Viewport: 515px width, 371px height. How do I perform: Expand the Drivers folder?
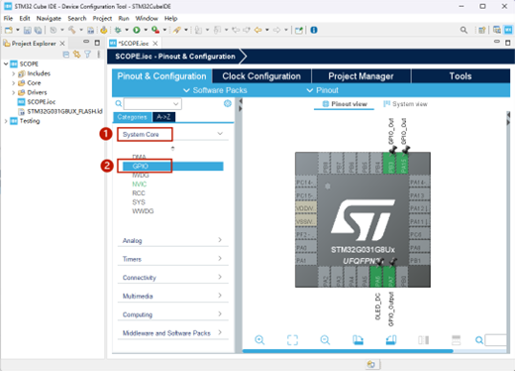pyautogui.click(x=13, y=92)
